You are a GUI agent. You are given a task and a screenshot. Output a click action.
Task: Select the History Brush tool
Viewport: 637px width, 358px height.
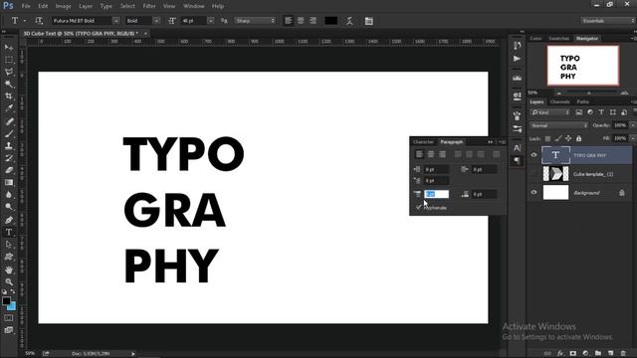tap(9, 158)
